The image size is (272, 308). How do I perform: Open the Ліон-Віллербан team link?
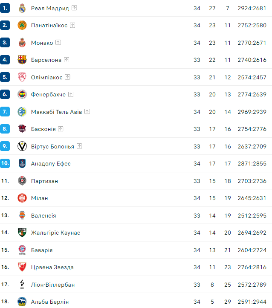(x=53, y=285)
